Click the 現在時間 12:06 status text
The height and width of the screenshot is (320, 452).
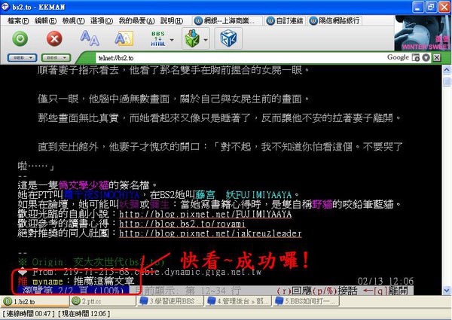click(x=84, y=314)
